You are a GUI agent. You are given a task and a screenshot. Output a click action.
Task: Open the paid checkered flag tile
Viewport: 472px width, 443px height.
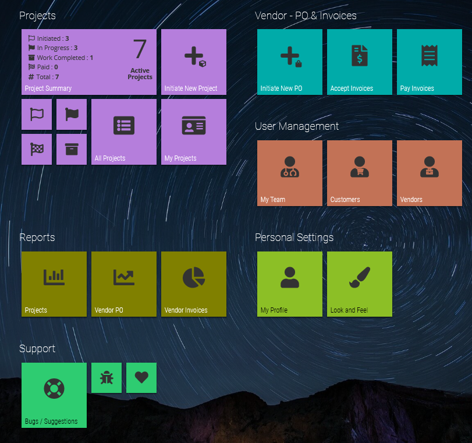[37, 150]
